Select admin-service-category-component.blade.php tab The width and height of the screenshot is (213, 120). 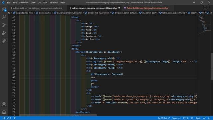click(95, 8)
